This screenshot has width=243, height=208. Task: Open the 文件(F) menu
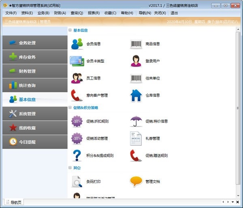(11, 13)
